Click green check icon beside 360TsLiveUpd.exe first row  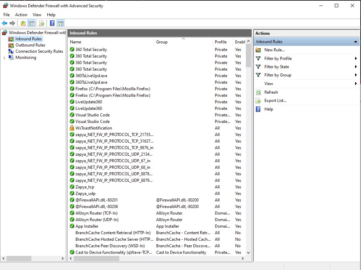tap(72, 76)
